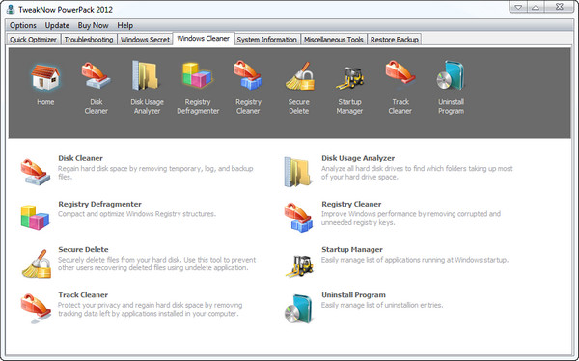Minimize the TweakNow PowerPack window

coord(518,7)
